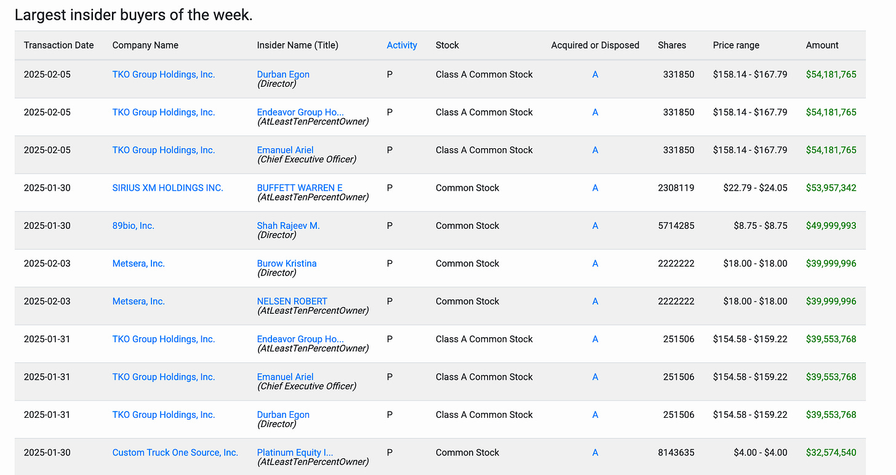Select the 2025-02-03 date in Burow Kristina row
This screenshot has width=896, height=475.
pos(47,263)
